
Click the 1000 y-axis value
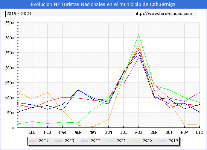click(x=9, y=98)
